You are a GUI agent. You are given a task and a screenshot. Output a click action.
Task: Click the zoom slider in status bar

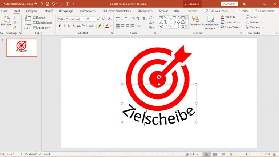pyautogui.click(x=246, y=154)
